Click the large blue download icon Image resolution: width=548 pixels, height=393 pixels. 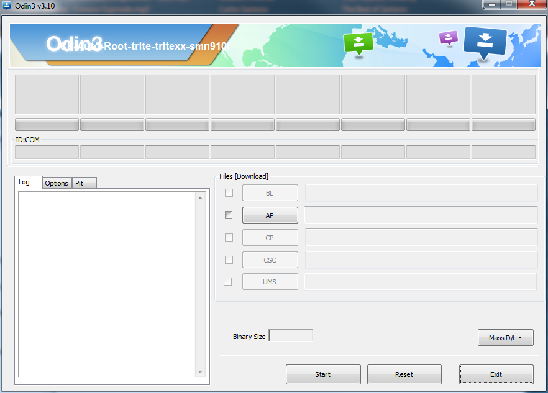485,41
